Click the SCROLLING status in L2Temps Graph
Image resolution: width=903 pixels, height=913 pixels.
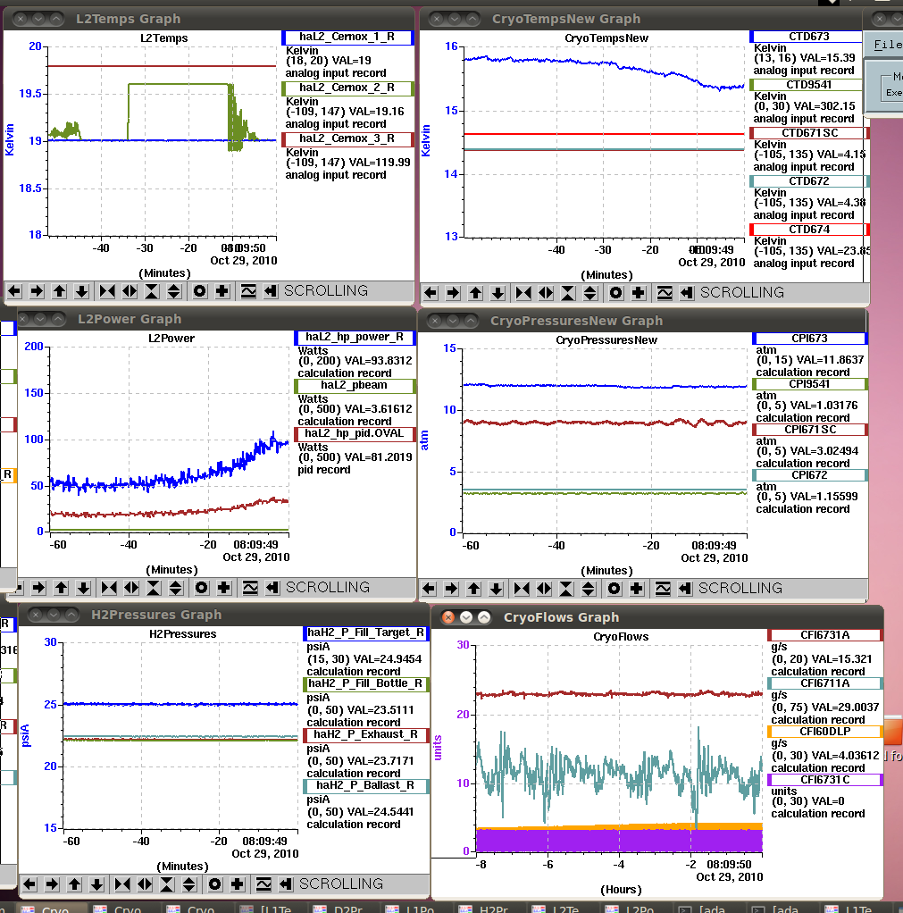[326, 290]
